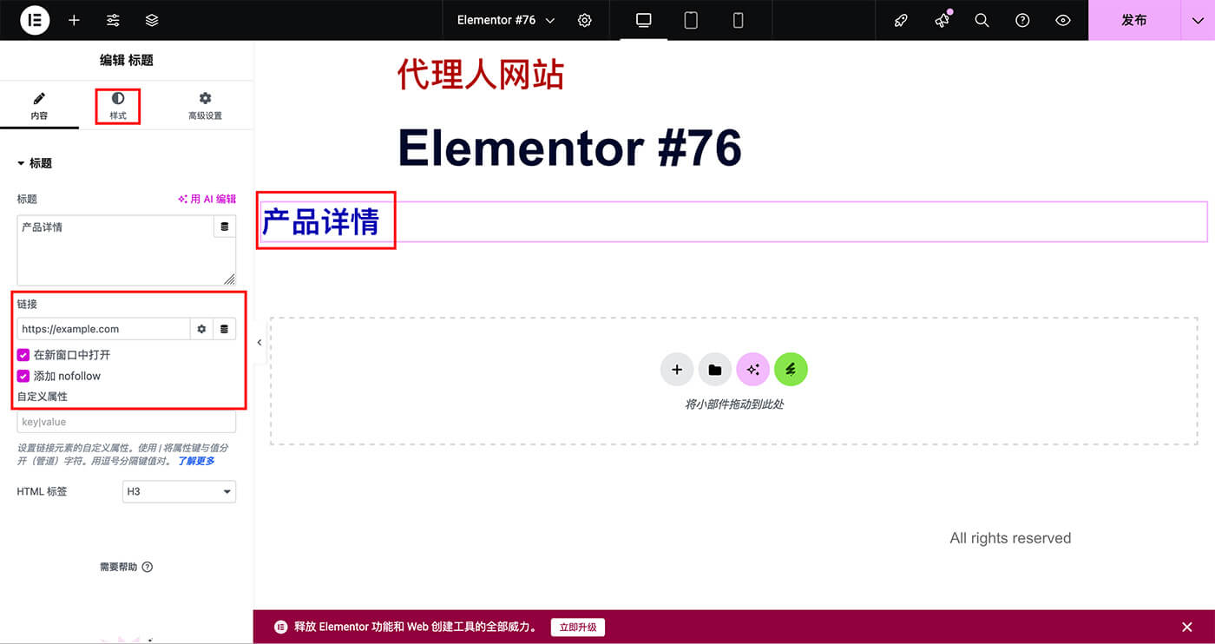1215x644 pixels.
Task: Open the structure layers icon
Action: coord(152,20)
